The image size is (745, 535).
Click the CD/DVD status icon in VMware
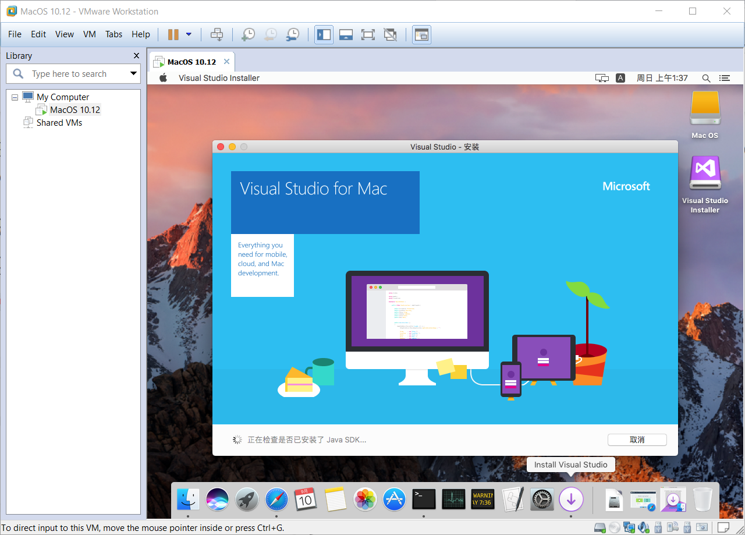pyautogui.click(x=615, y=527)
